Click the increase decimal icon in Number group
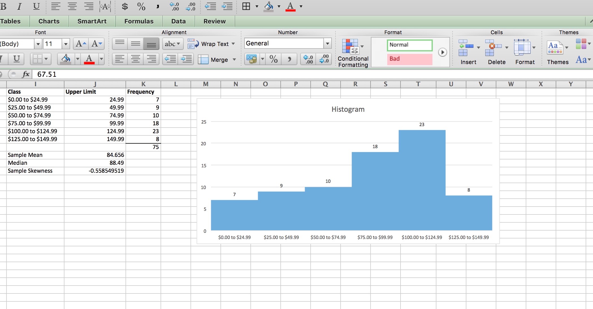 (x=308, y=59)
